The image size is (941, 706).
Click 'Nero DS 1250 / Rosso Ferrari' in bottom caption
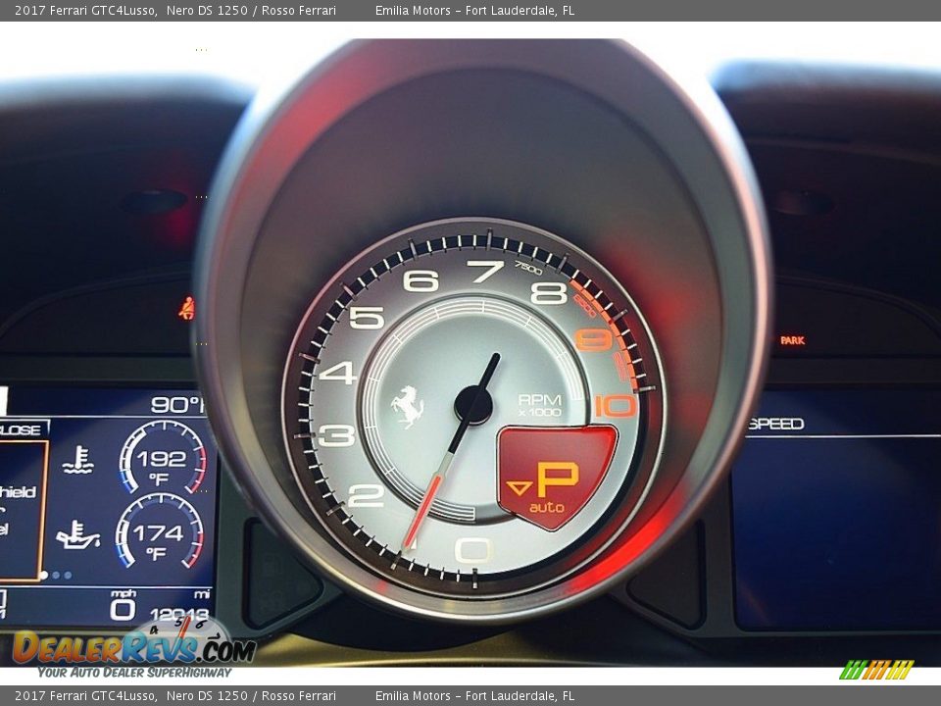tap(252, 696)
